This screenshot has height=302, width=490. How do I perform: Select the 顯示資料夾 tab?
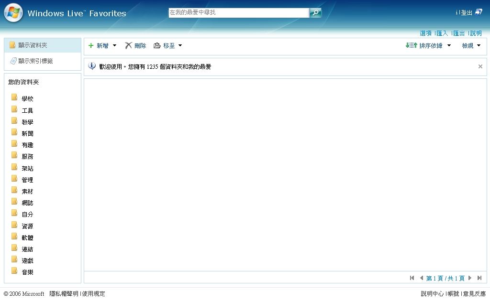43,45
